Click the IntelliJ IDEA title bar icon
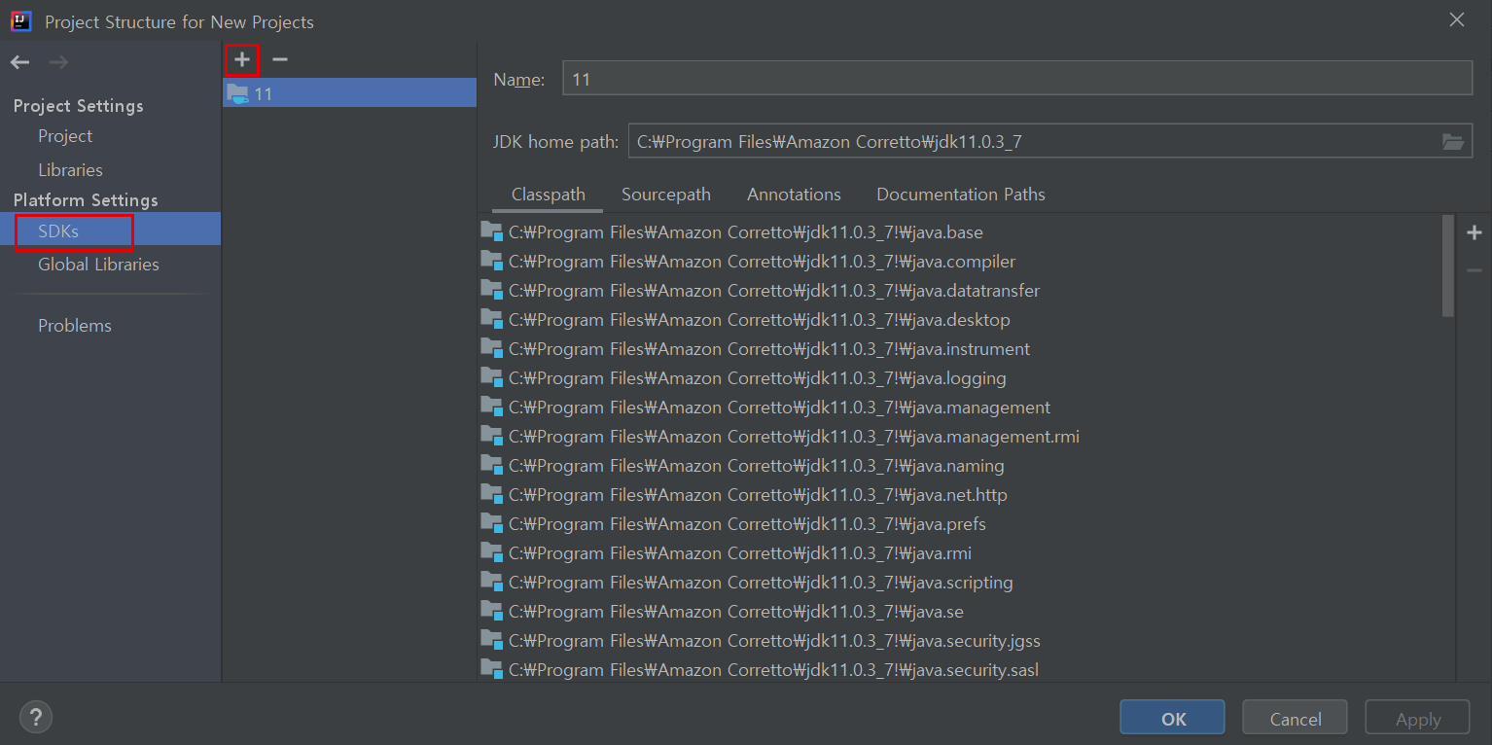This screenshot has width=1492, height=745. tap(21, 20)
